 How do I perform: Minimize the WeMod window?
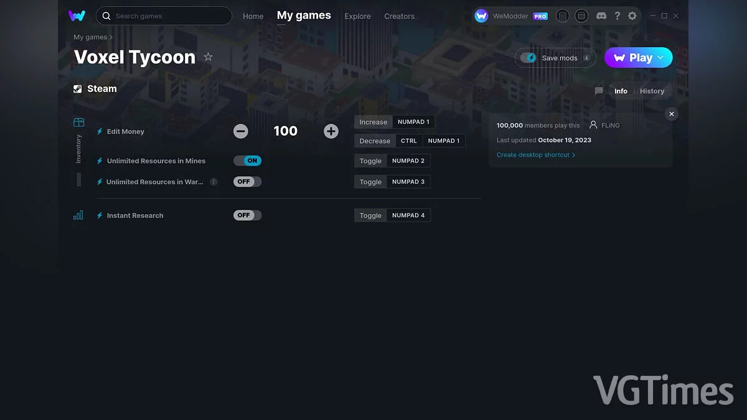click(x=652, y=16)
